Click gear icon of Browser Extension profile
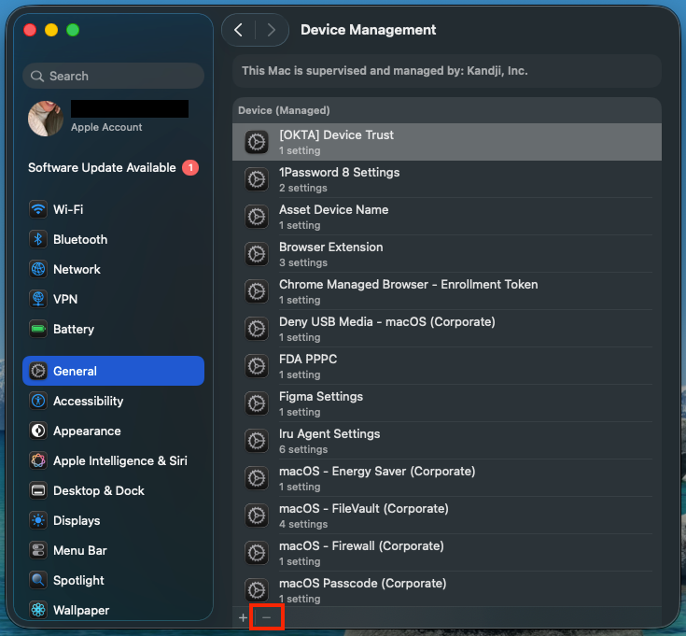Viewport: 686px width, 636px height. (257, 254)
